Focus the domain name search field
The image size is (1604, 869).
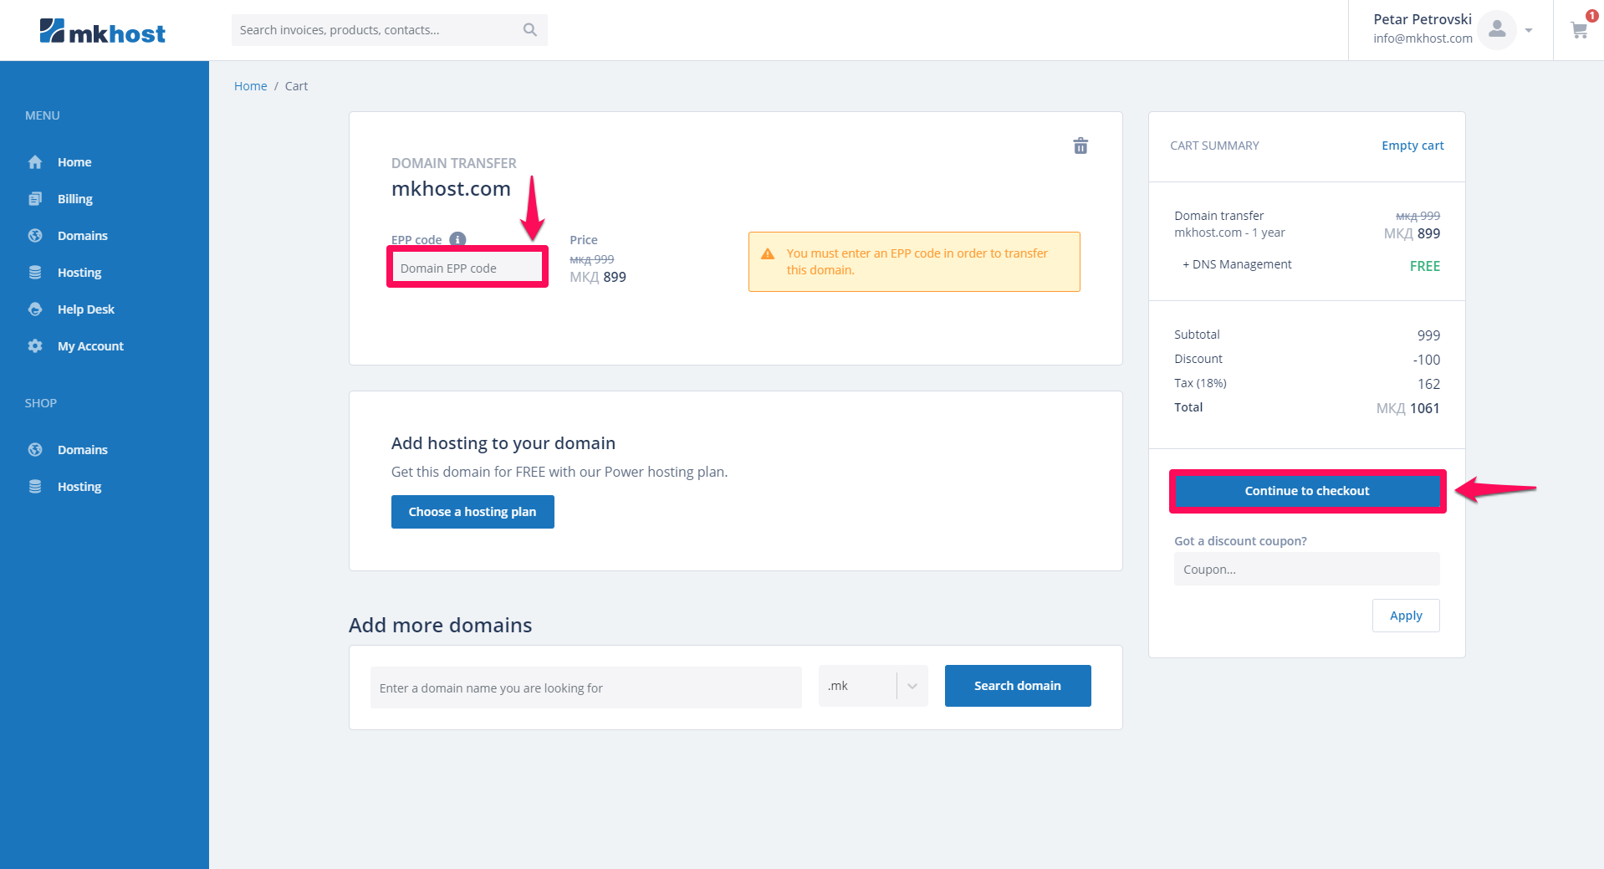click(x=586, y=688)
